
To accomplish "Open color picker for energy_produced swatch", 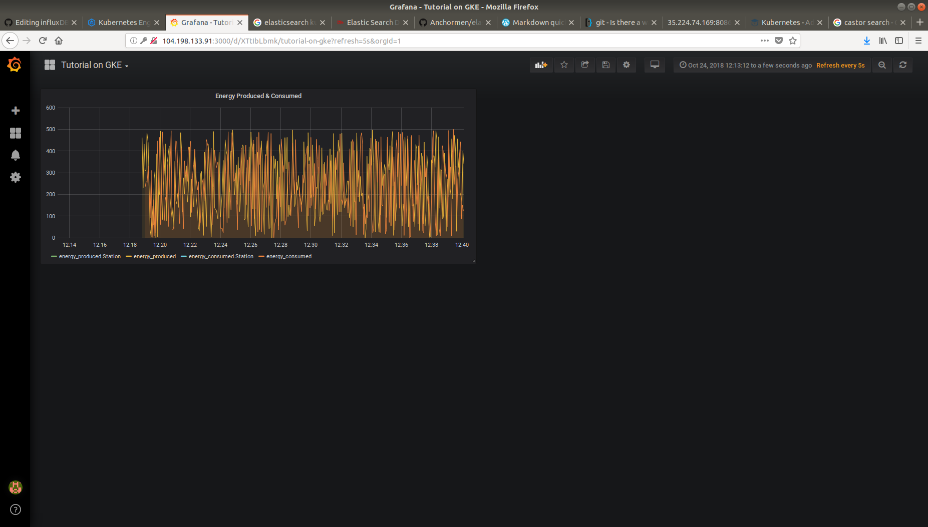I will point(129,256).
